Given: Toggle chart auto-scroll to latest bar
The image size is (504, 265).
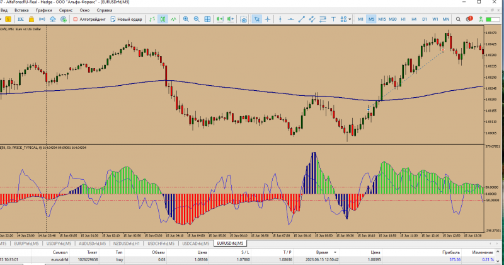Looking at the screenshot, I should [219, 20].
